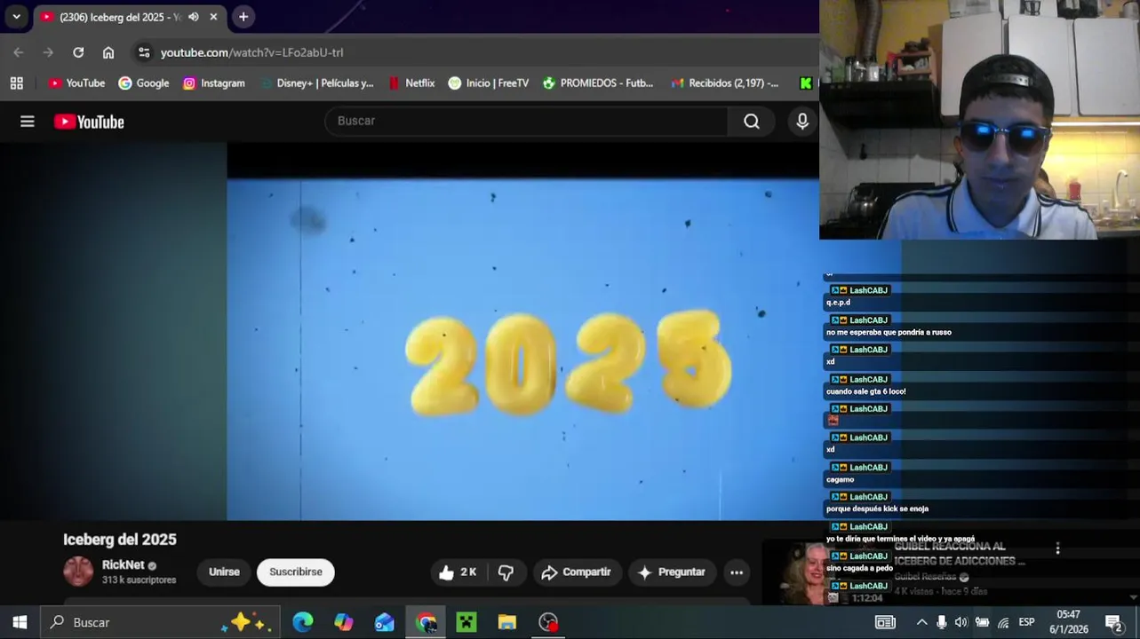Click the Preguntar ask button
1140x639 pixels.
pyautogui.click(x=672, y=572)
